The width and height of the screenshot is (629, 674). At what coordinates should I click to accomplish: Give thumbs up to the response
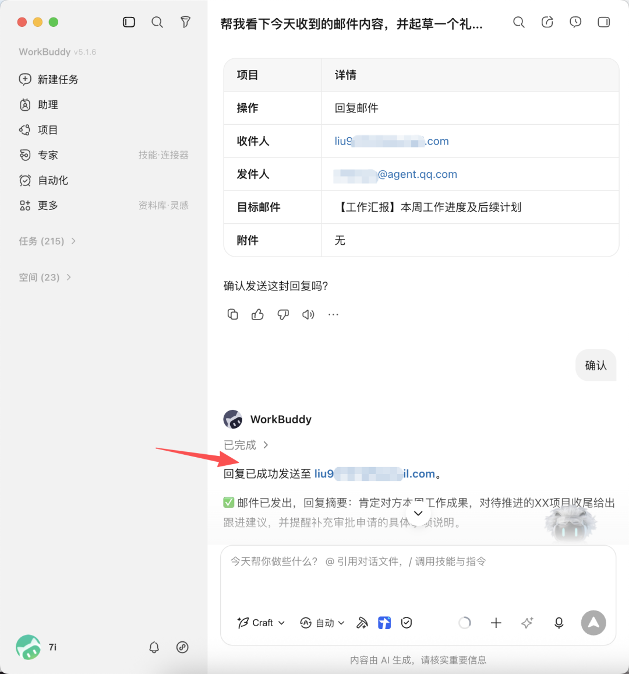pyautogui.click(x=257, y=315)
